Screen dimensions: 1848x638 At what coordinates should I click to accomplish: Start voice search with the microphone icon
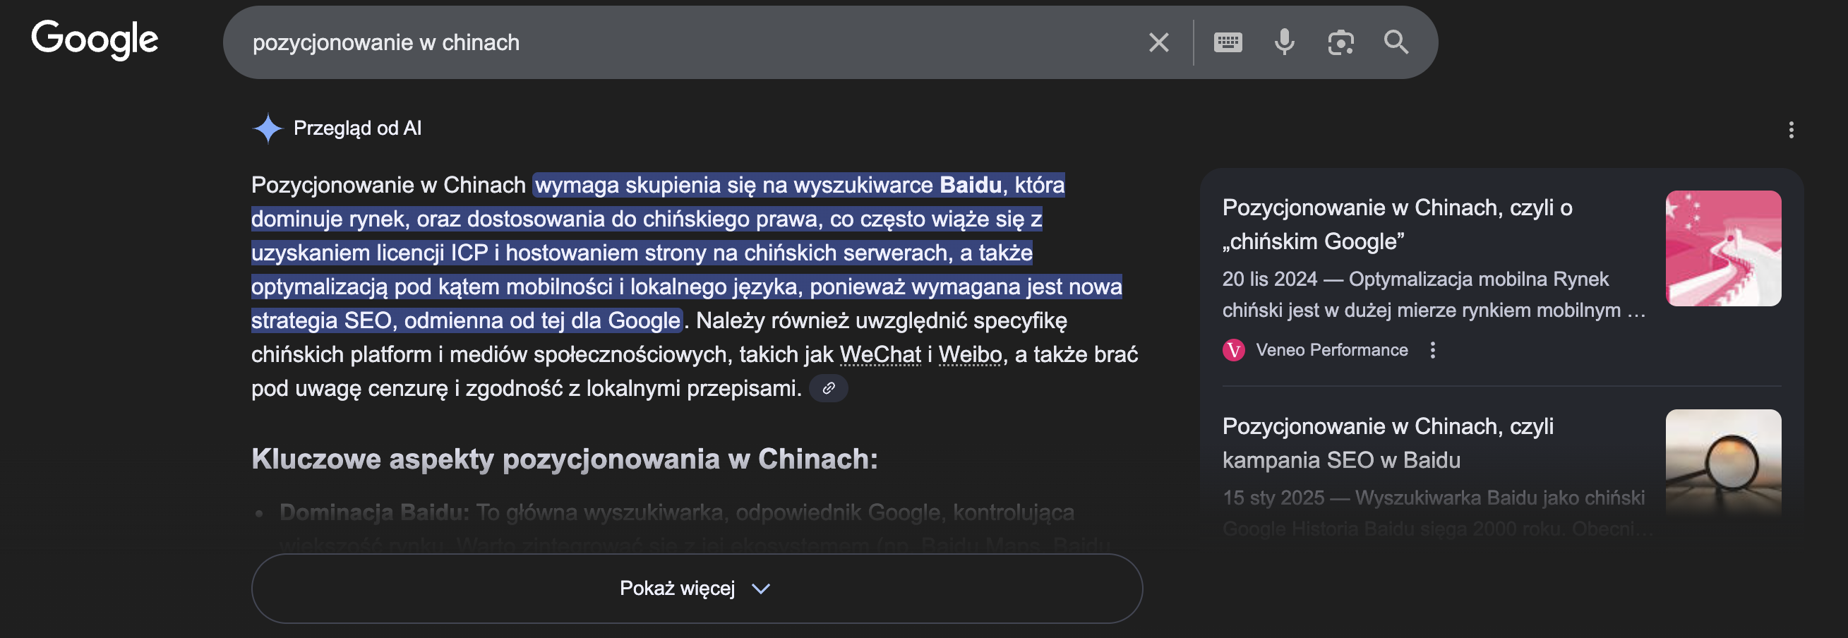[x=1284, y=42]
